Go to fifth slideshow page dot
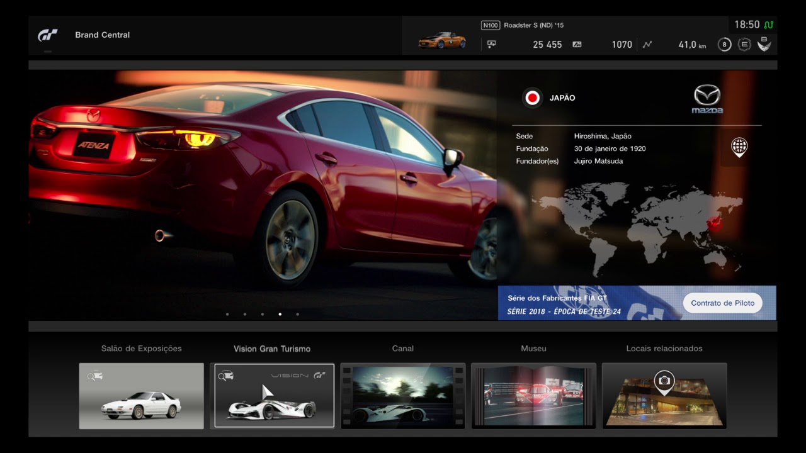This screenshot has height=453, width=806. pos(297,314)
